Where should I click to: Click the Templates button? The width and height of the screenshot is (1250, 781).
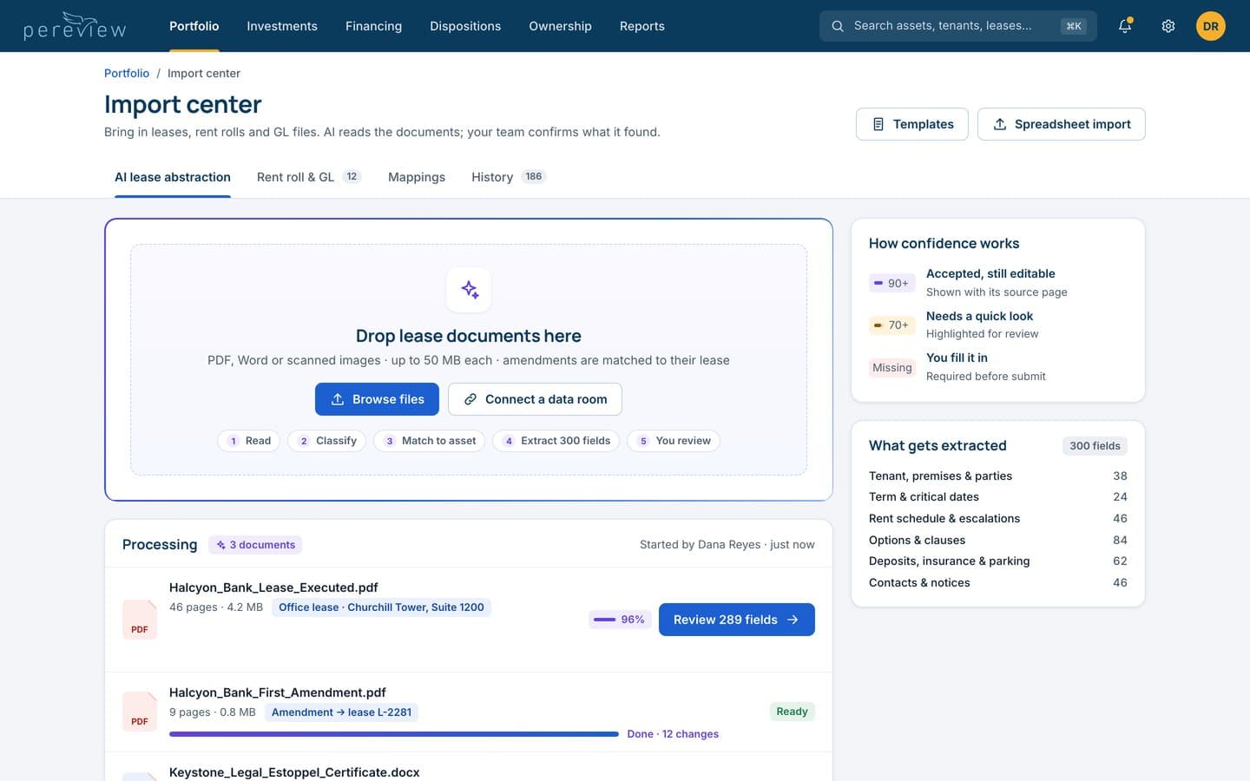pos(912,124)
